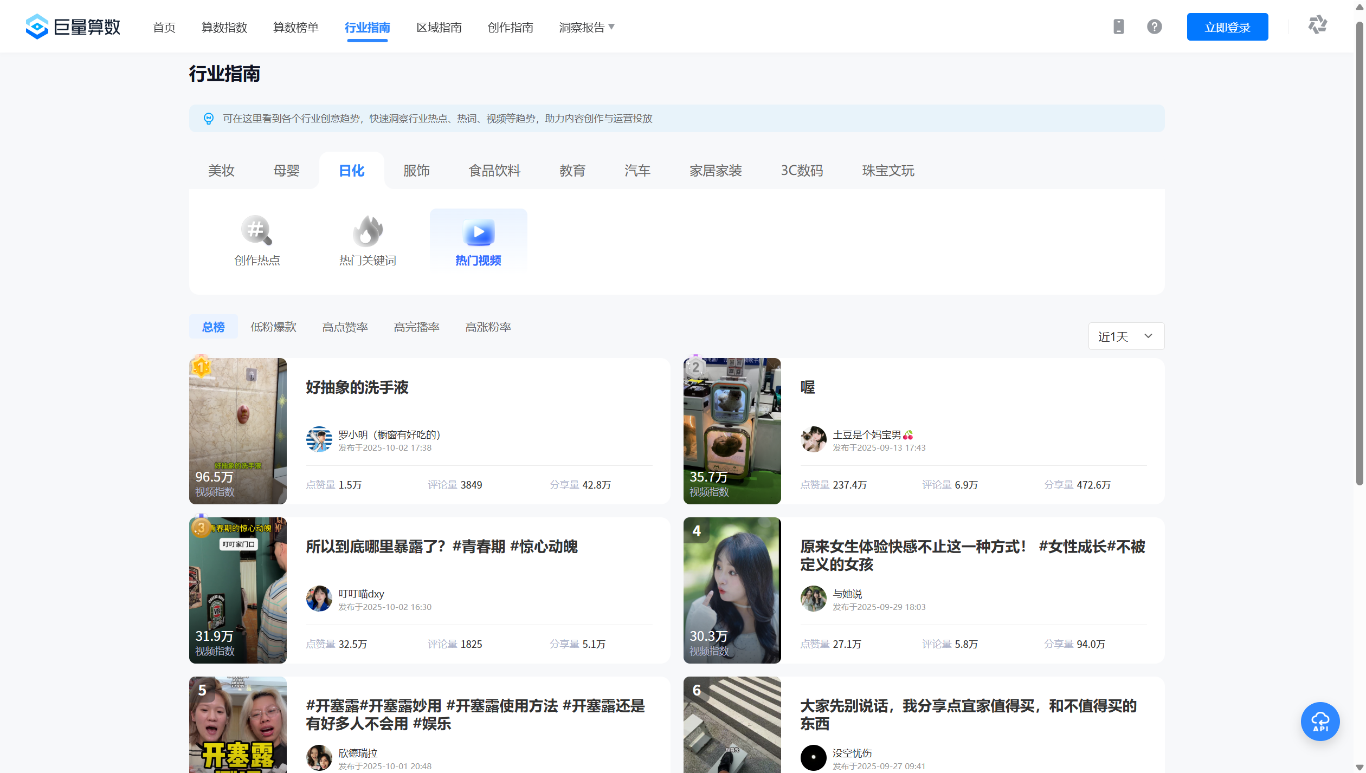Switch to the 3C数码 industry tab
The height and width of the screenshot is (773, 1366).
coord(801,171)
